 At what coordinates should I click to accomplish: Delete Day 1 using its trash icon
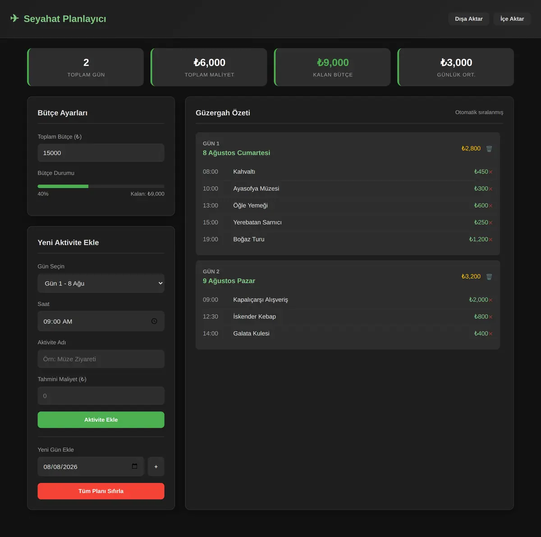tap(489, 149)
